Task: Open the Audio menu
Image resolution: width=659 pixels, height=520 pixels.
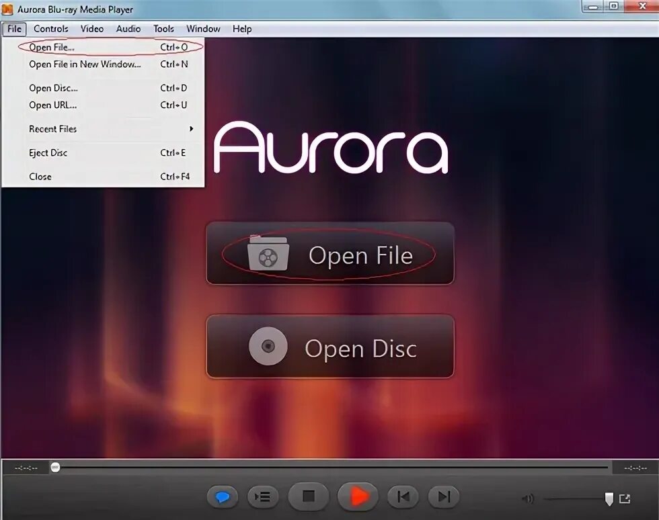Action: [128, 29]
